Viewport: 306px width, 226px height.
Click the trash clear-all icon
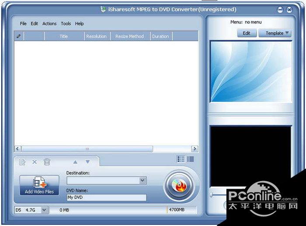47,162
